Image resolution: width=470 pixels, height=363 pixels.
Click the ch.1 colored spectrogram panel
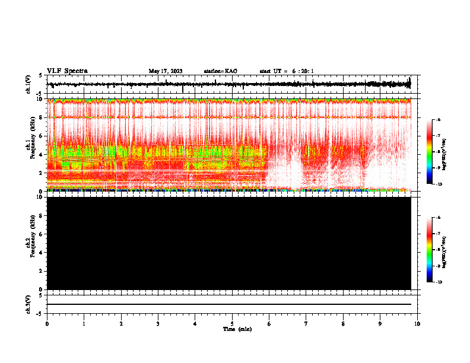[228, 145]
